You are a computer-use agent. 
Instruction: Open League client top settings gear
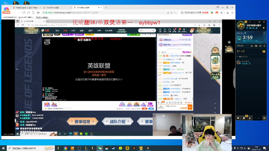[x=259, y=22]
